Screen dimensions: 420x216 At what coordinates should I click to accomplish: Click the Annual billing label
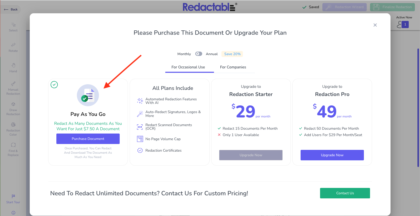click(x=212, y=54)
